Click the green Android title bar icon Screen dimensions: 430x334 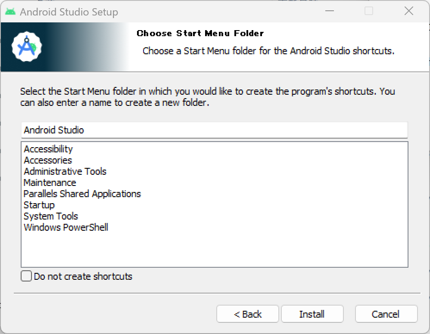[10, 12]
